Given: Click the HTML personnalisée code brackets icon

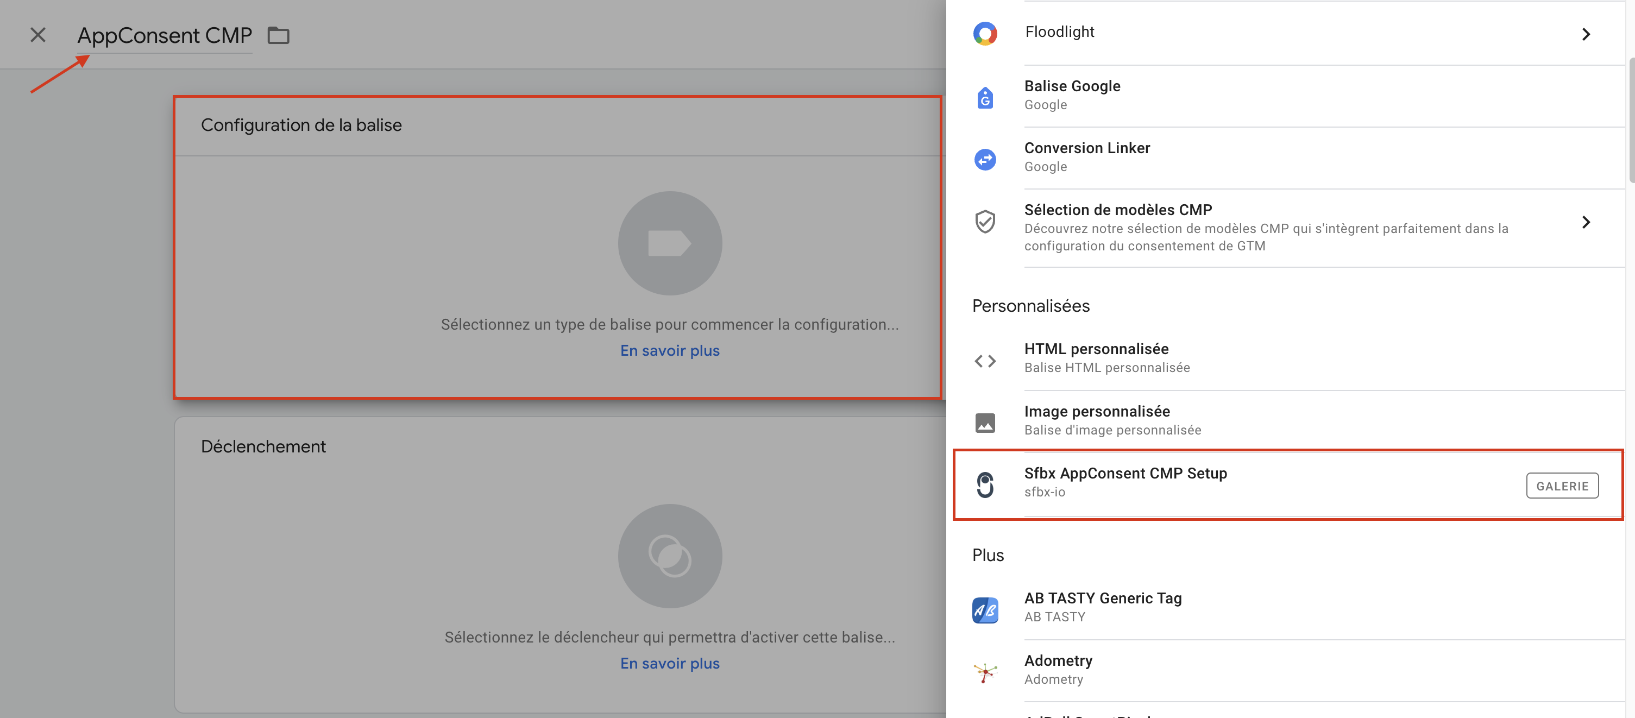Looking at the screenshot, I should [x=985, y=361].
